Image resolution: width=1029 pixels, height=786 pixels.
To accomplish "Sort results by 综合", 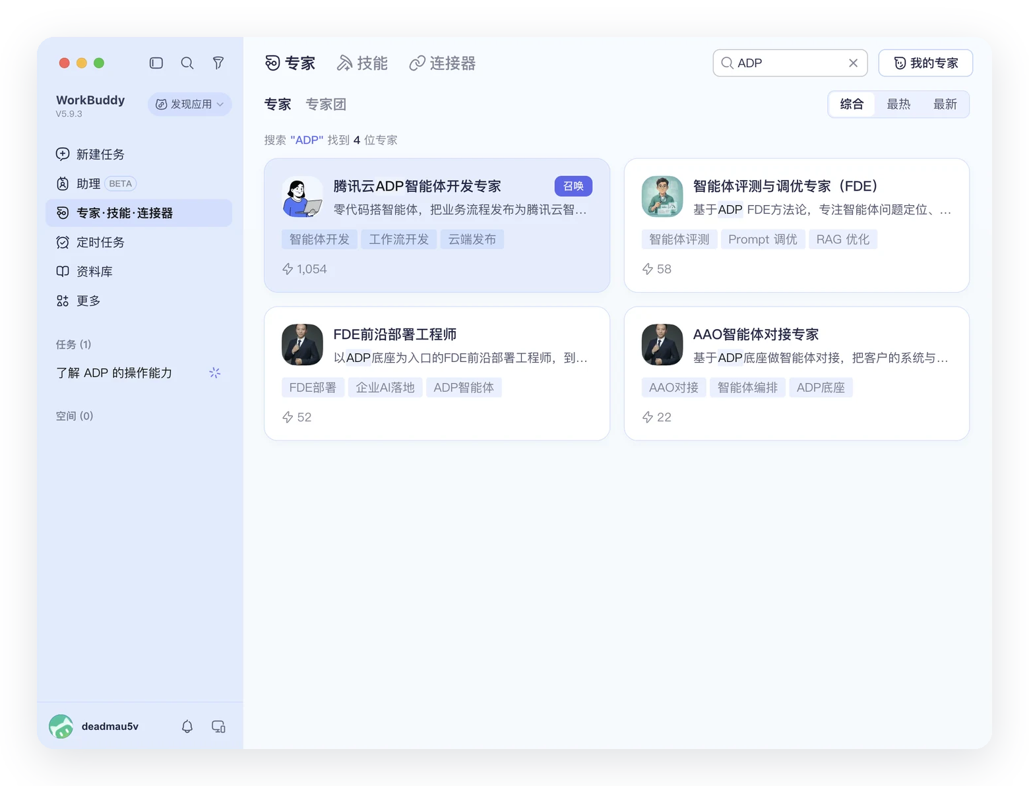I will pos(852,104).
